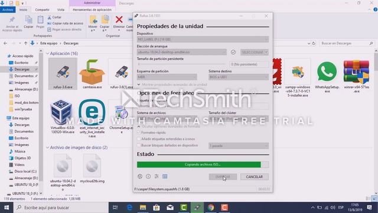Screen dimensions: 378x213
Task: Click EMPEZAR button in Rufus
Action: (x=223, y=177)
